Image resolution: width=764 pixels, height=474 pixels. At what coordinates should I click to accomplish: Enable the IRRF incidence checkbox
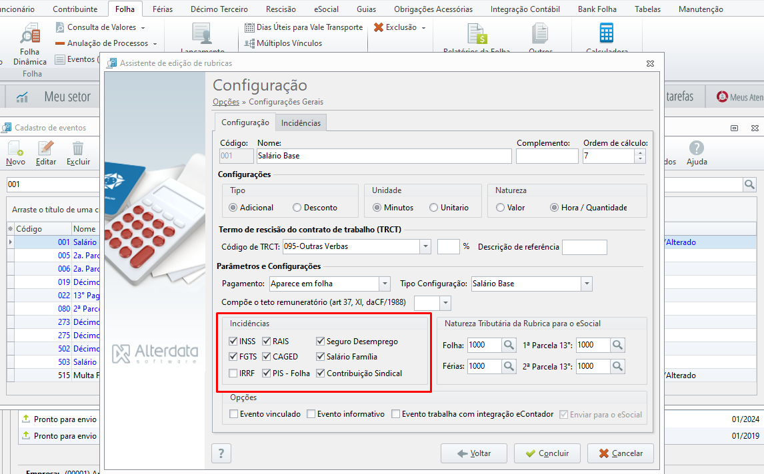tap(233, 373)
